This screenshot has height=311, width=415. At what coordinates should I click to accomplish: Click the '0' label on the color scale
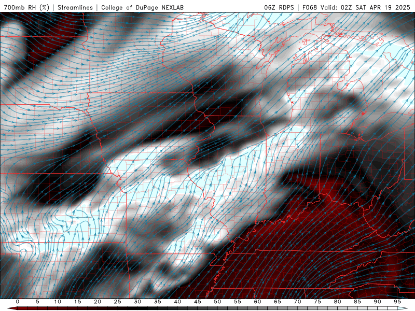tap(18, 302)
